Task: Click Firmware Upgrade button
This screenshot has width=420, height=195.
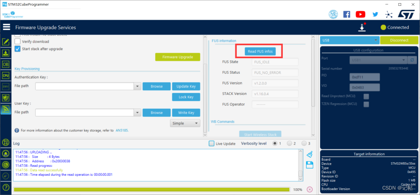Action: click(178, 57)
